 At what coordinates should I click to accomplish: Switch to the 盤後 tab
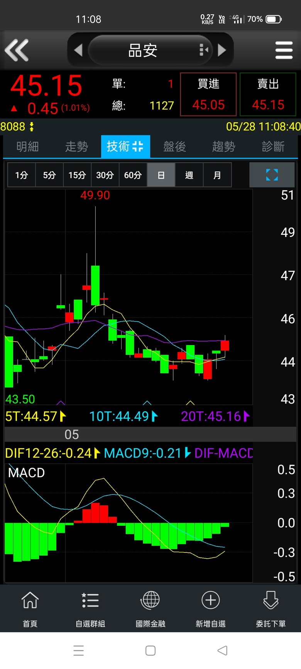(x=174, y=146)
